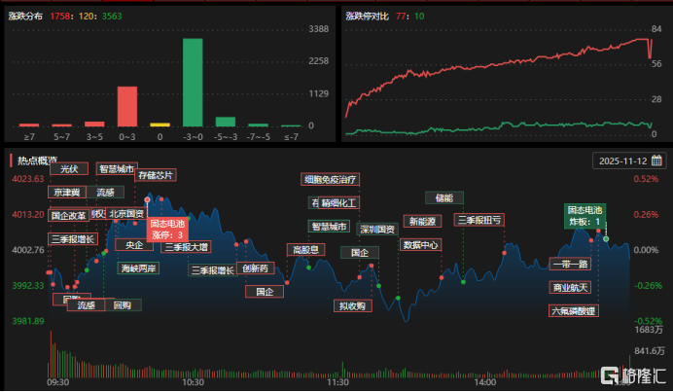Open the 一带一路 hotspot label

click(569, 264)
